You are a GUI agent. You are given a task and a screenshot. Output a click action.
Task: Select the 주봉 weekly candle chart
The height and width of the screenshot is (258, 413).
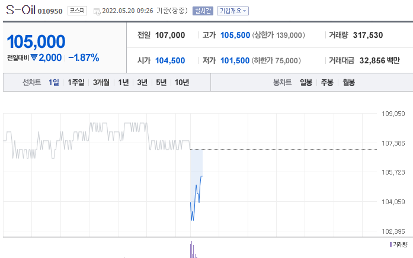327,83
